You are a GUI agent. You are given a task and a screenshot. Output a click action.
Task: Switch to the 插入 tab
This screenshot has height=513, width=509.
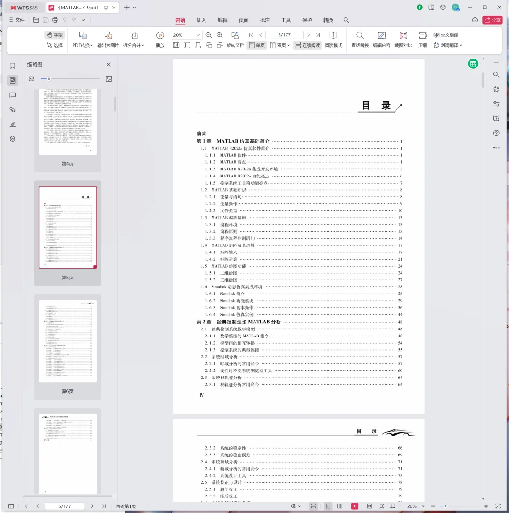tap(201, 20)
